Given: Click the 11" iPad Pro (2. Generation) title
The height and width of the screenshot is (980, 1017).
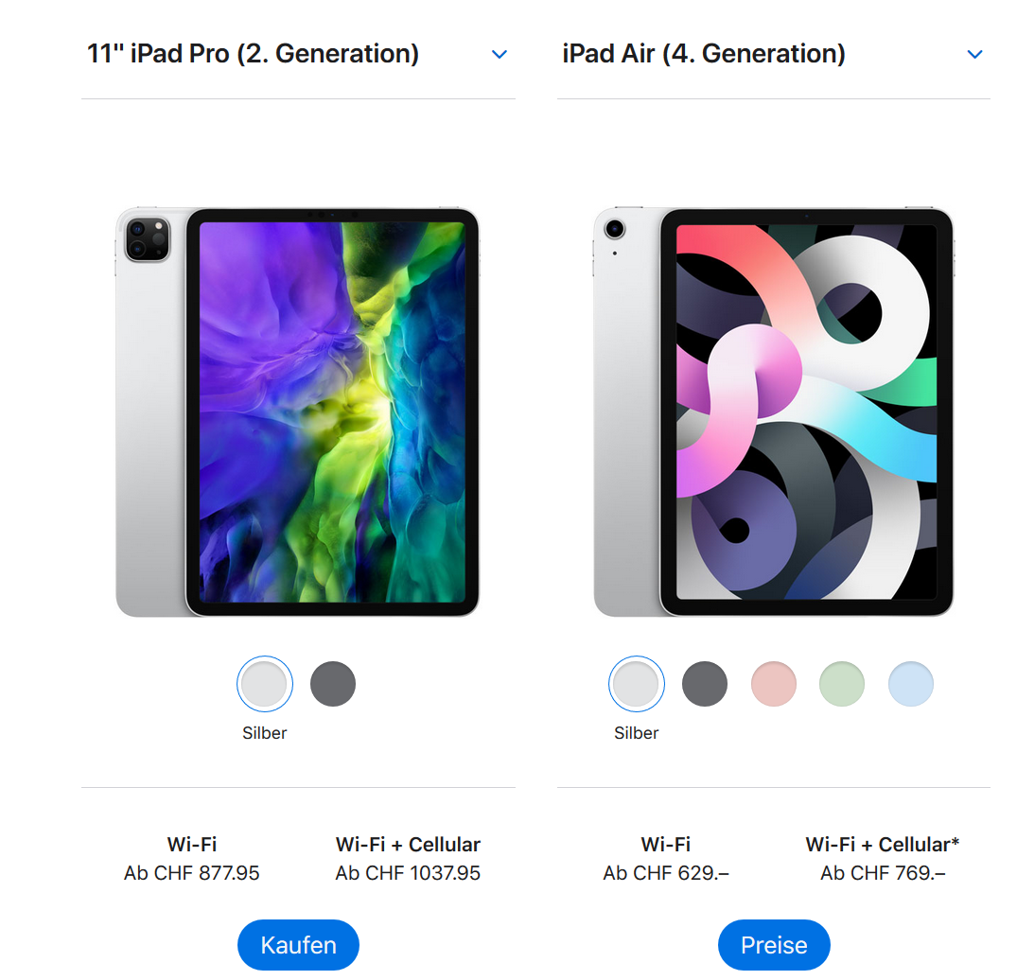Looking at the screenshot, I should coord(253,54).
